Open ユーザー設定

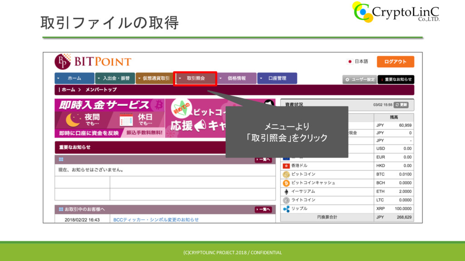pyautogui.click(x=360, y=80)
